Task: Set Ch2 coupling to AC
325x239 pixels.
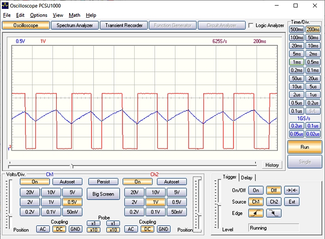Action: coord(130,229)
